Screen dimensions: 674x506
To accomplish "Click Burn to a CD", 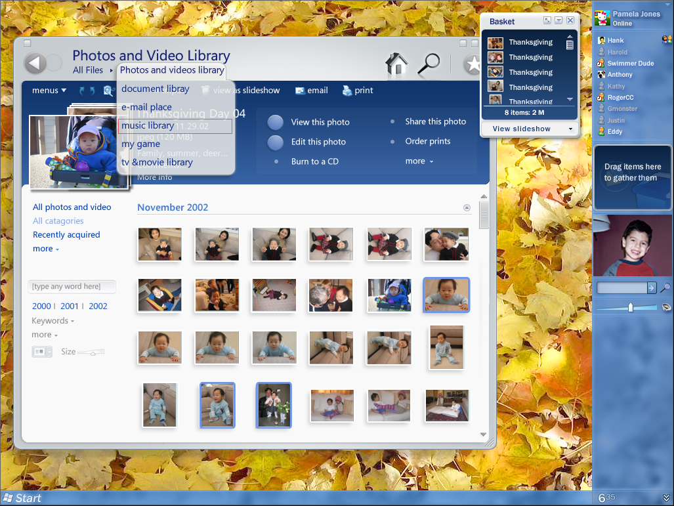I will [315, 161].
